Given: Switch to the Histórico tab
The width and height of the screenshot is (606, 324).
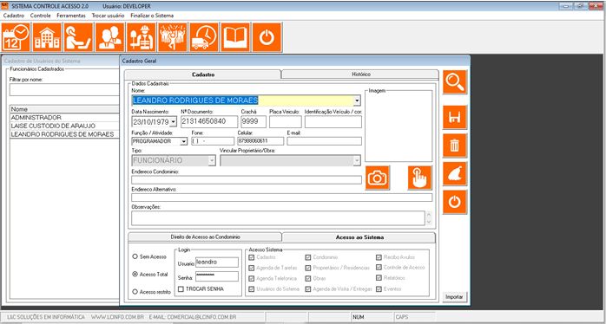Looking at the screenshot, I should click(360, 74).
